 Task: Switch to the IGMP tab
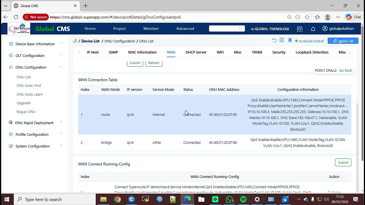pyautogui.click(x=113, y=52)
